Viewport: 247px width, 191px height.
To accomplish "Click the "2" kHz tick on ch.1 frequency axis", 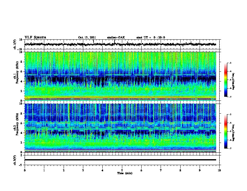I will click(22, 91).
